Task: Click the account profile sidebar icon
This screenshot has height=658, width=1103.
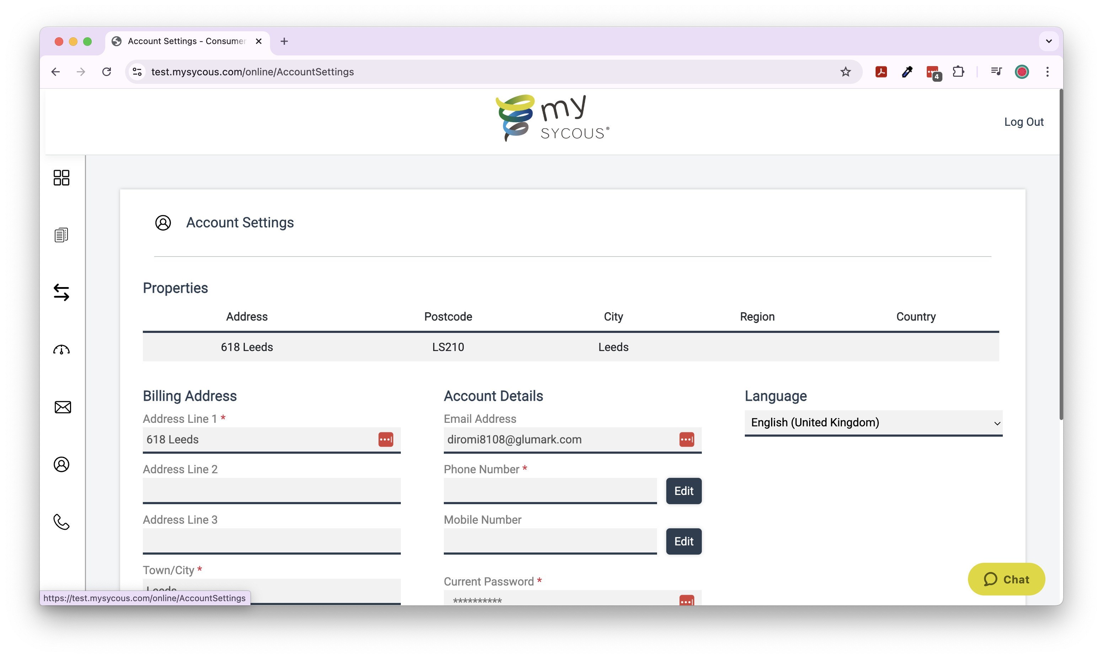Action: [x=61, y=464]
